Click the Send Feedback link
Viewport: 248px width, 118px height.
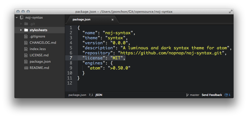tap(212, 95)
